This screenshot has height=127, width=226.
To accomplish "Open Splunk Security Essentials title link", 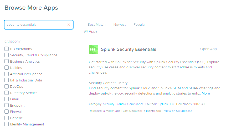I will click(129, 49).
